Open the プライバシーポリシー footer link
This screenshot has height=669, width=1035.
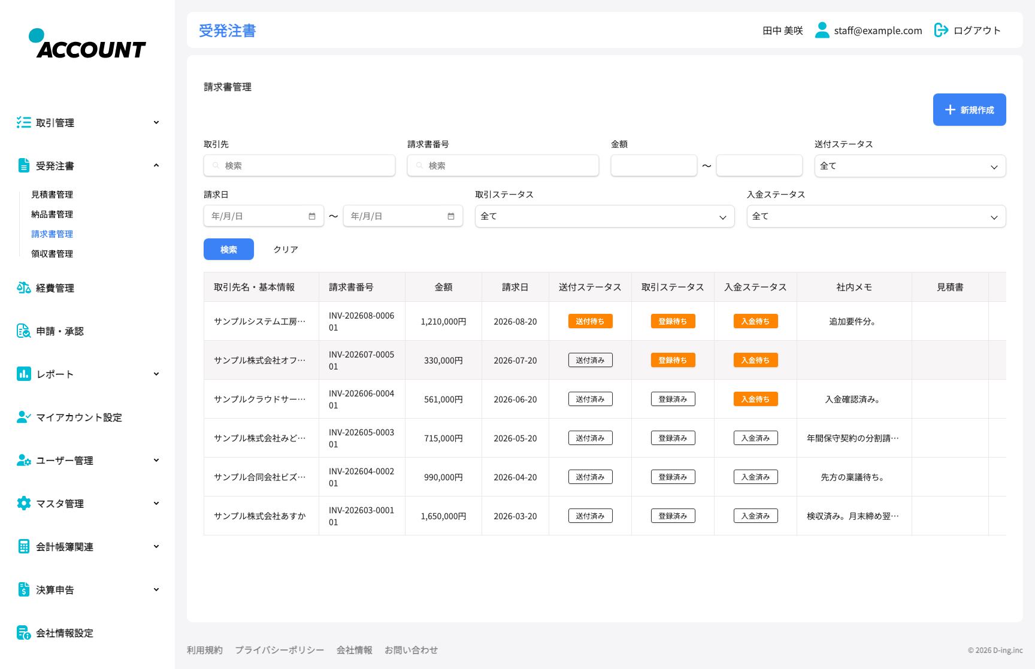coord(280,650)
